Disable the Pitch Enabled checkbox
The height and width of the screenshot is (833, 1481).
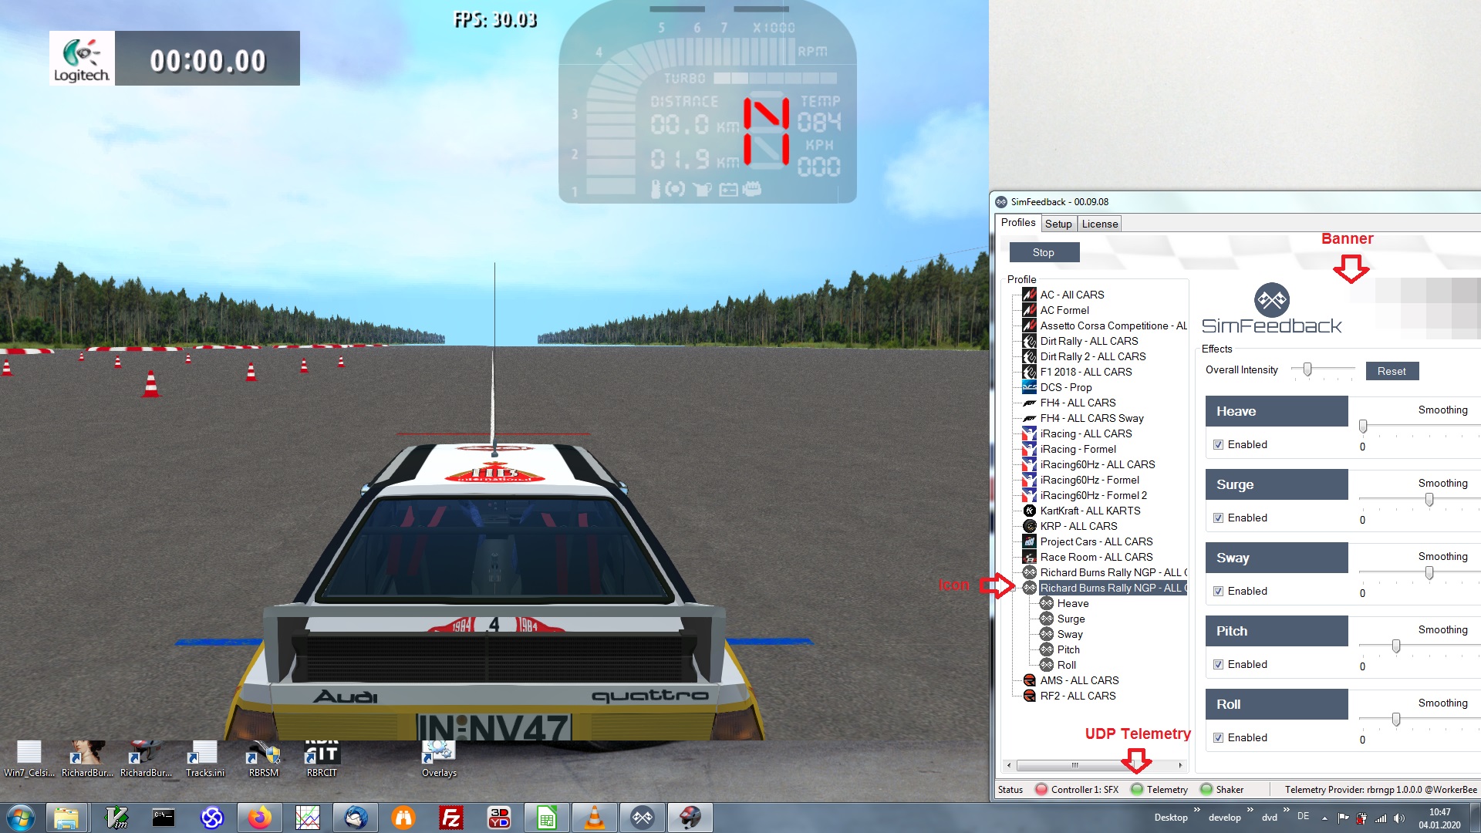coord(1218,665)
